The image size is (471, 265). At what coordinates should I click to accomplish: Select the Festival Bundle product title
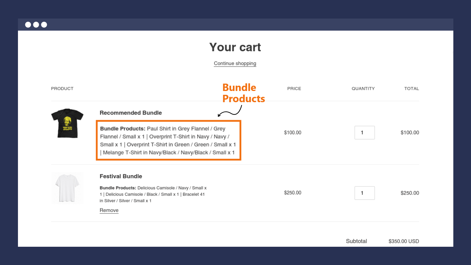coord(121,176)
